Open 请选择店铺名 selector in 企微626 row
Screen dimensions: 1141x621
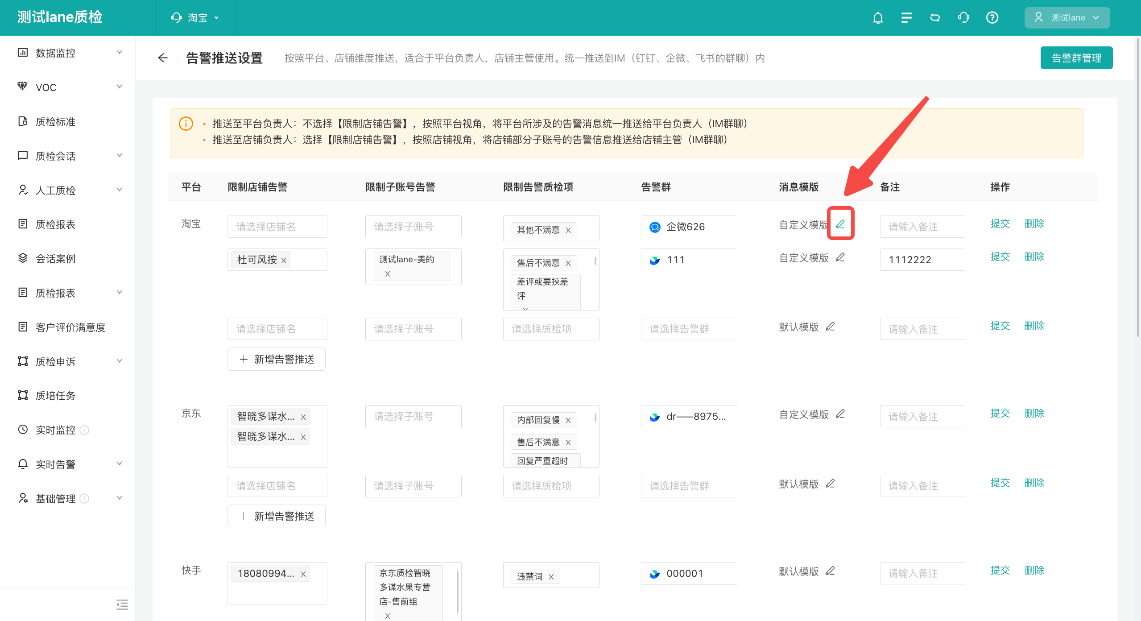click(x=277, y=227)
